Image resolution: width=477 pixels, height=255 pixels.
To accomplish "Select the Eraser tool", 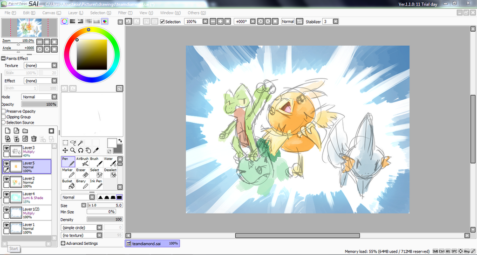I will [82, 173].
